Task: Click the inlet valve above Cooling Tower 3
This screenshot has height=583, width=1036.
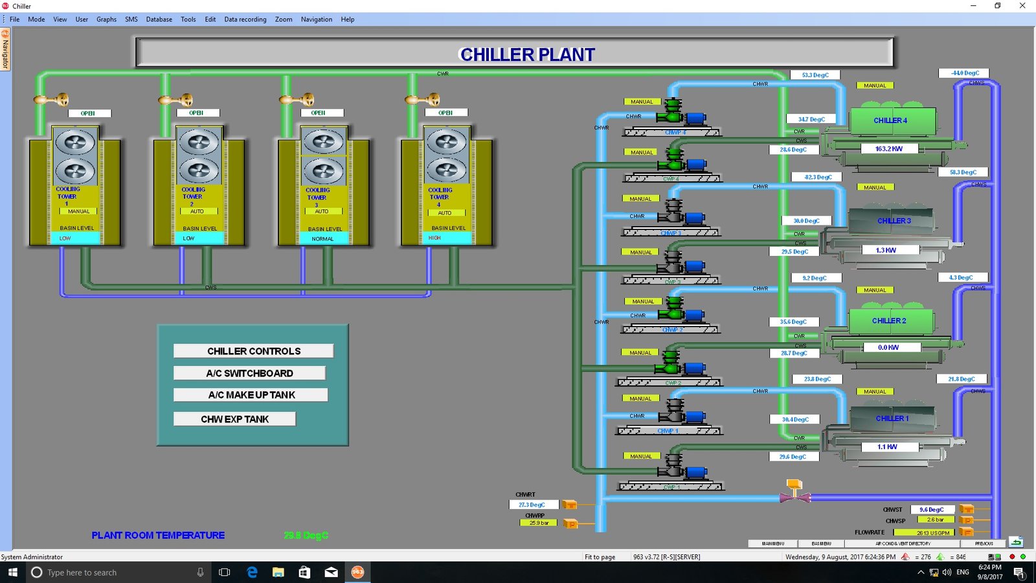Action: 297,100
